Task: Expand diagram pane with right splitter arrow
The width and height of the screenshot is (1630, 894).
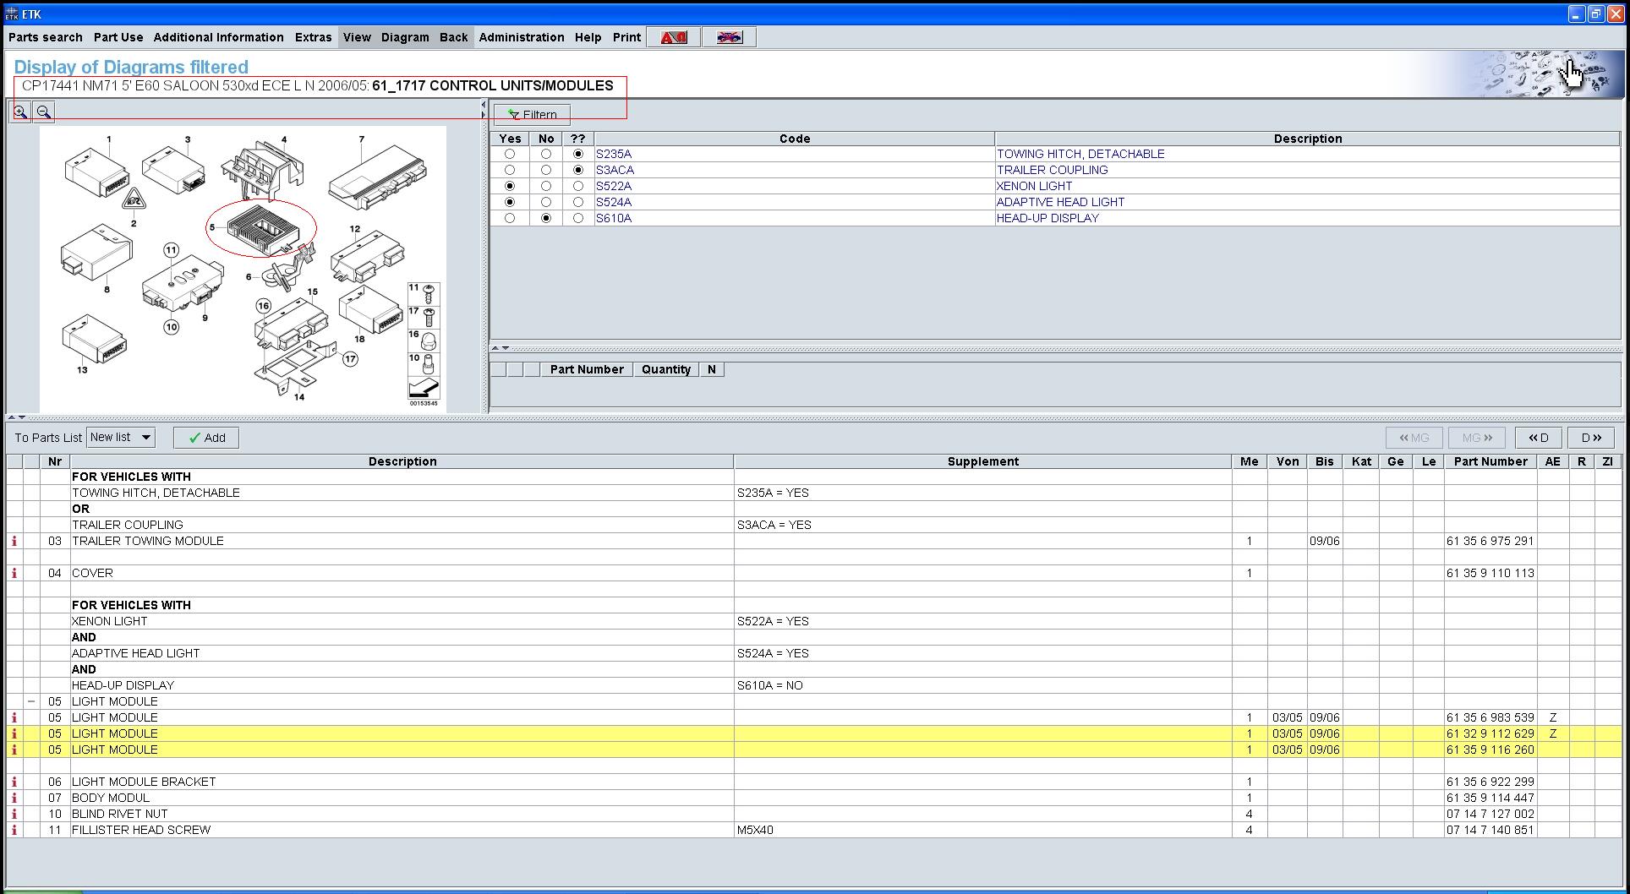Action: click(484, 115)
